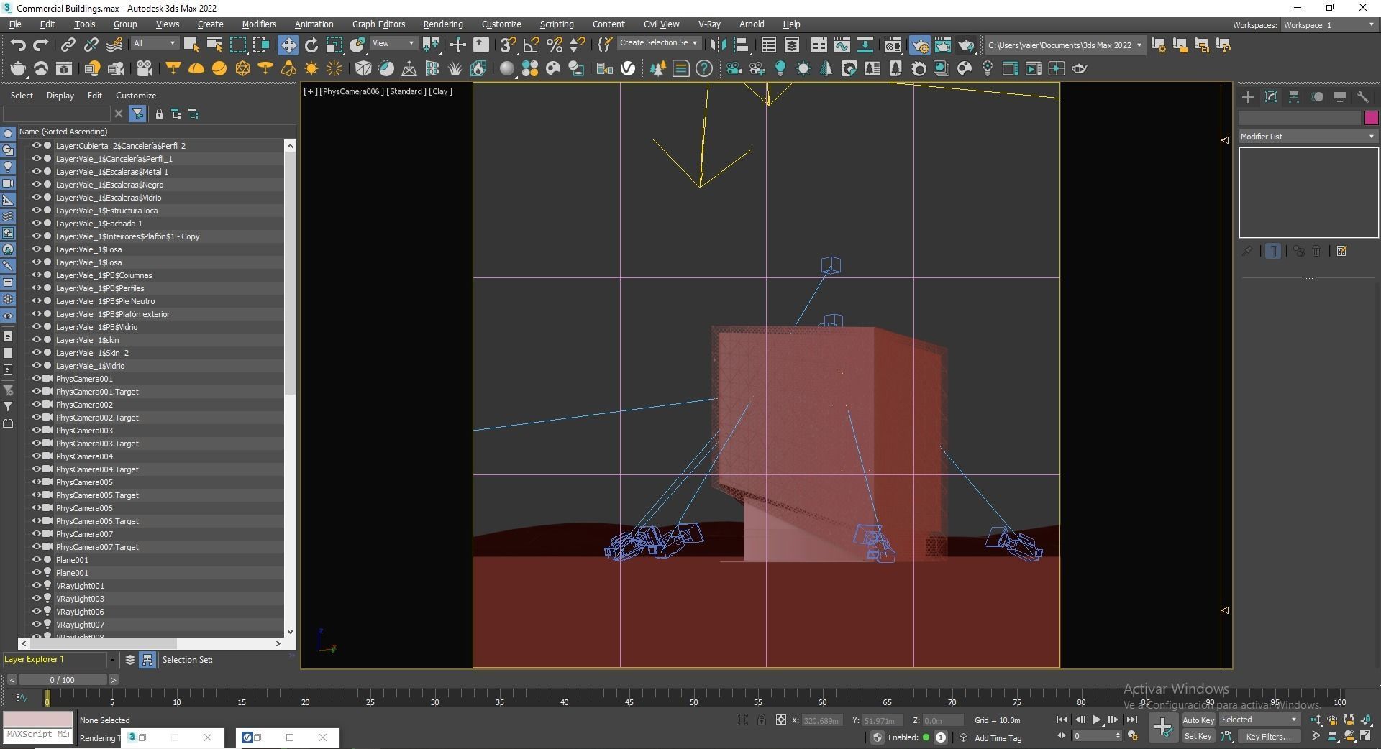This screenshot has height=749, width=1381.
Task: Open the View reference coordinate dropdown
Action: coord(393,44)
